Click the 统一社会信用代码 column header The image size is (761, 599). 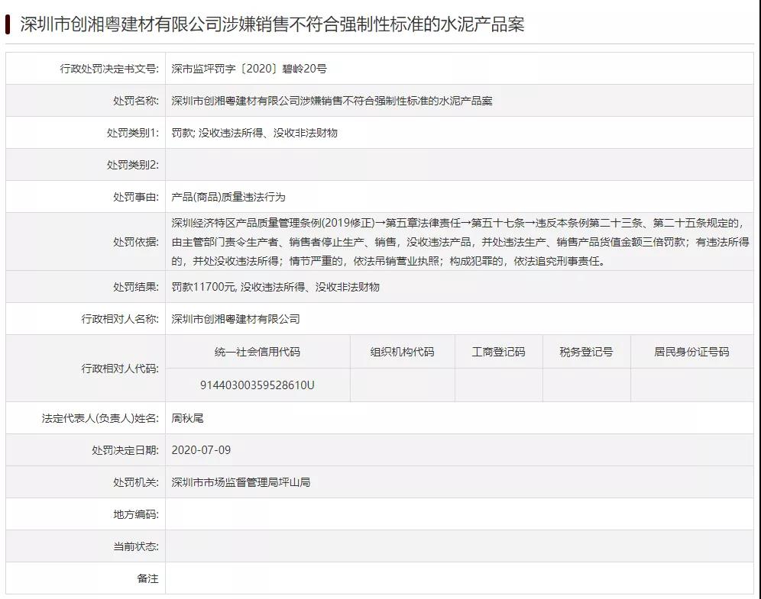(x=257, y=352)
